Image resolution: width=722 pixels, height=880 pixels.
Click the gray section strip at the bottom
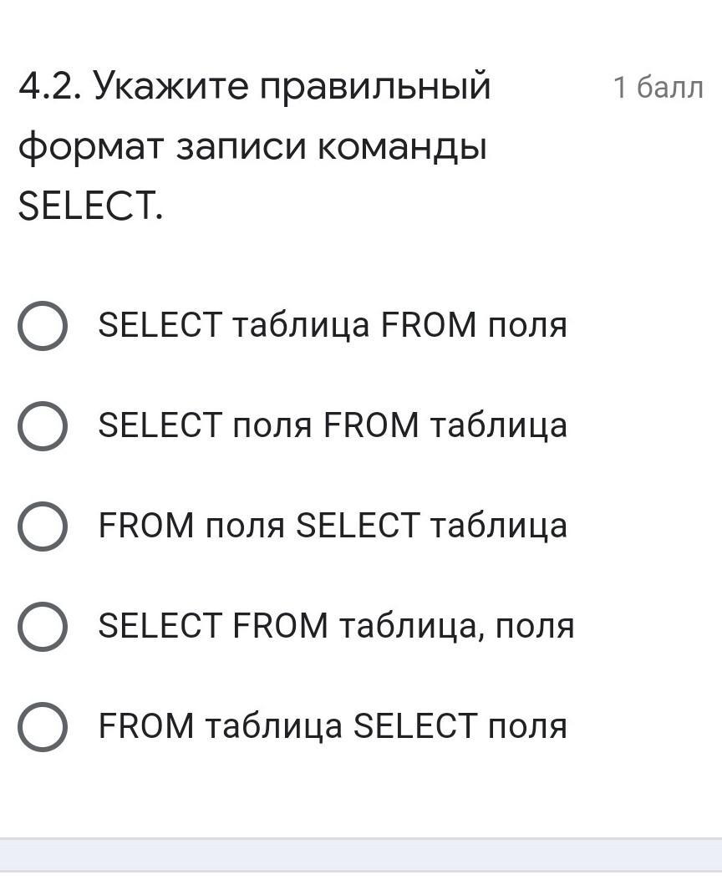coord(361,859)
